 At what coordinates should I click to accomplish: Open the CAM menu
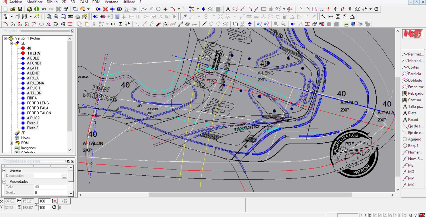pyautogui.click(x=84, y=2)
